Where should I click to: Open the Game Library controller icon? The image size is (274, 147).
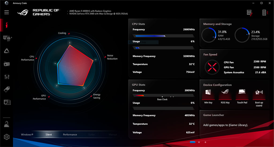(7, 64)
